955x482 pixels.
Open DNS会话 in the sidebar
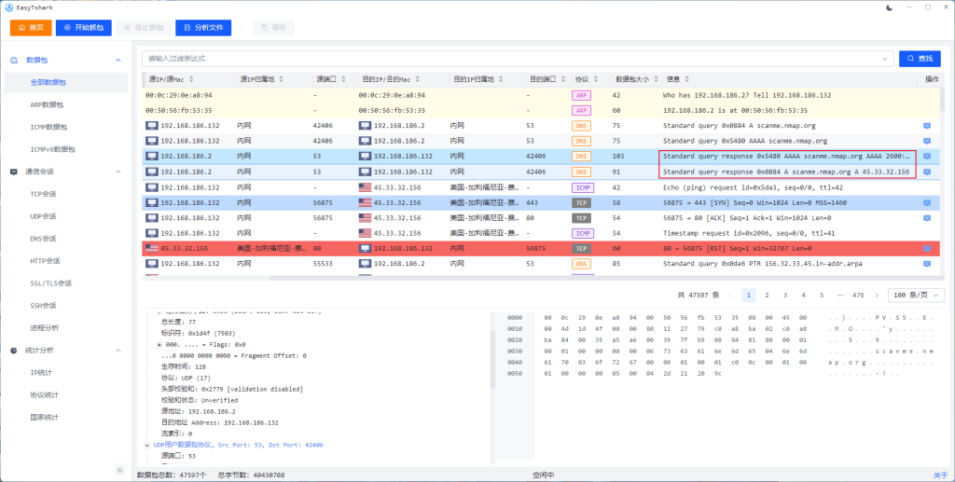(x=45, y=239)
